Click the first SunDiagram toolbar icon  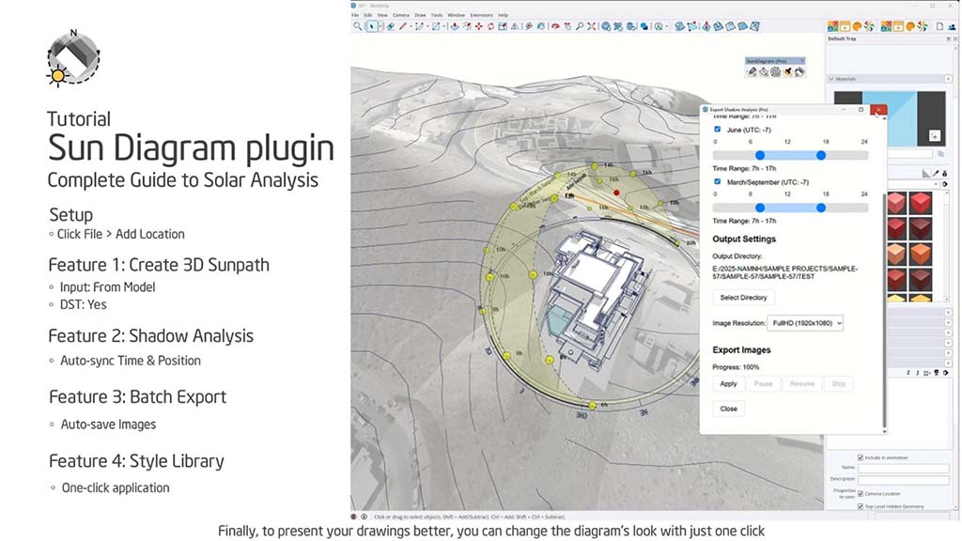pos(753,71)
